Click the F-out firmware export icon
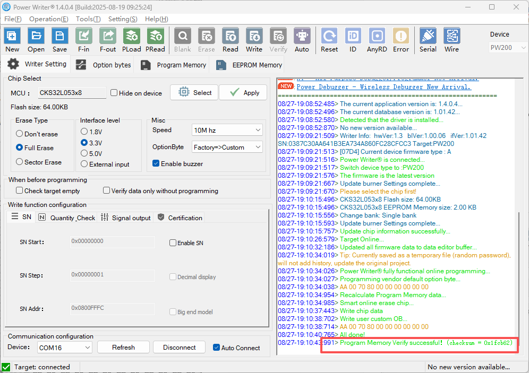Screen dimensions: 529x373 point(108,36)
